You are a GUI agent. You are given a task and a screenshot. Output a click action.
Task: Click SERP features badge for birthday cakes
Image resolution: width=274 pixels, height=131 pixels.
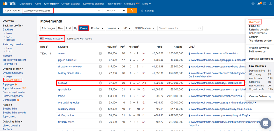tap(100, 122)
